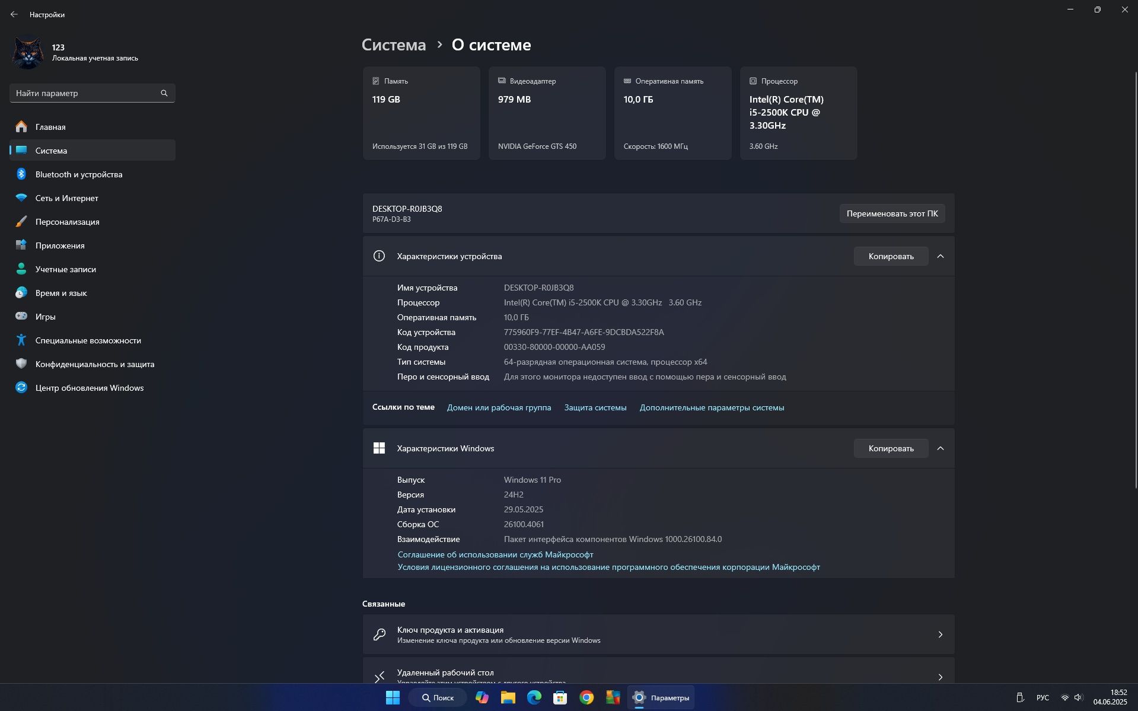Open Сеть и Интернет settings
The width and height of the screenshot is (1138, 711).
(x=93, y=198)
